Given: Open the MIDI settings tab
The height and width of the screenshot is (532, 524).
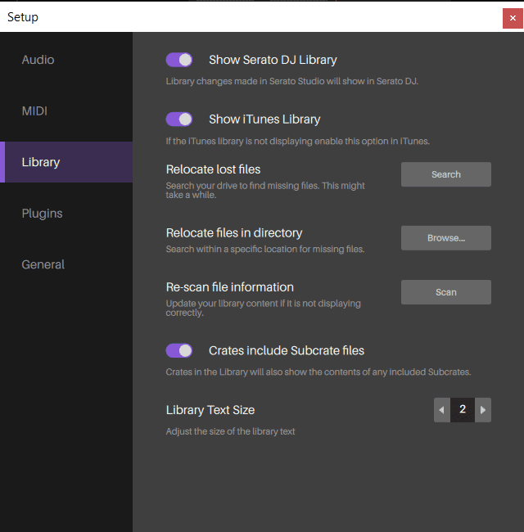Looking at the screenshot, I should (66, 111).
